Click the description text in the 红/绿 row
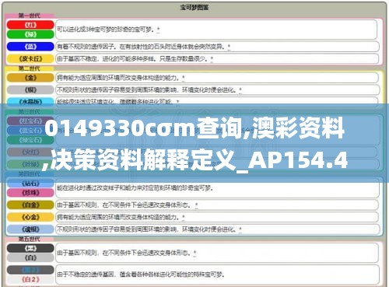The image size is (389, 287). coord(106,30)
